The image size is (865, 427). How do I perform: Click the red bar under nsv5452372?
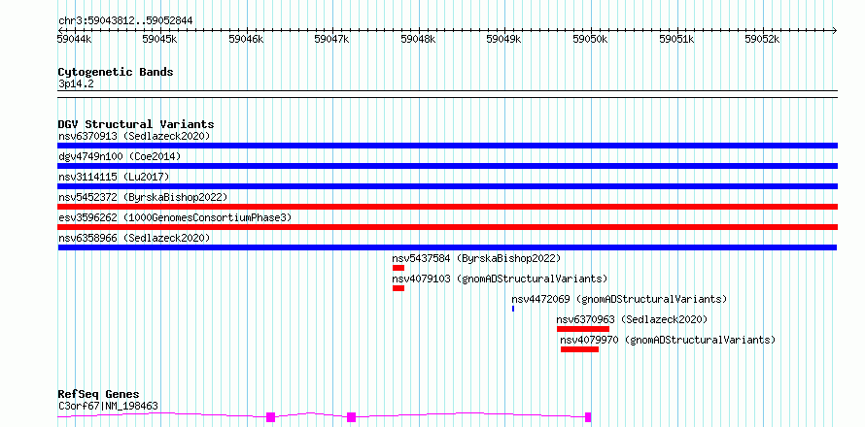[x=448, y=207]
